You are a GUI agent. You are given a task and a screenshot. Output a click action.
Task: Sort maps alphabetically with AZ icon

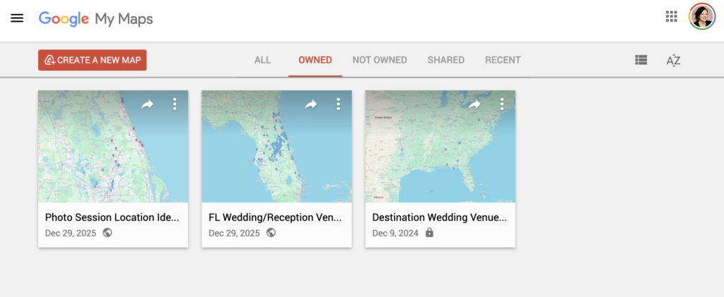(x=673, y=61)
